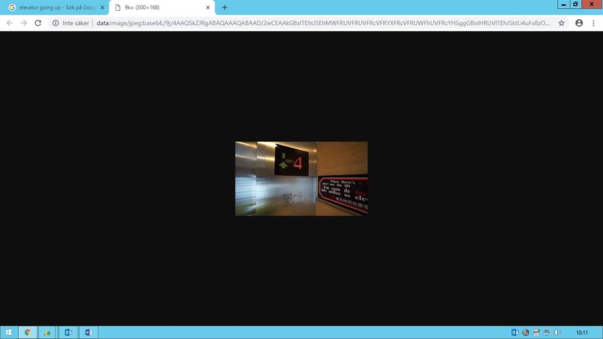
Task: Close the 'elevator going up' tab
Action: (102, 8)
